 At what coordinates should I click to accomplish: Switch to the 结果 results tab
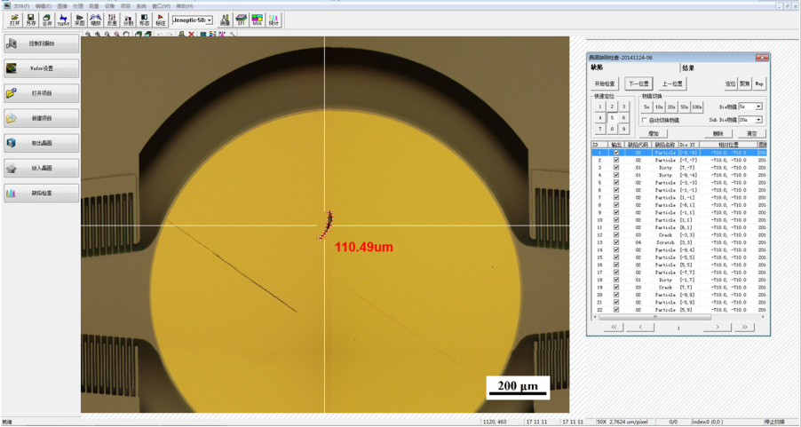tap(688, 68)
